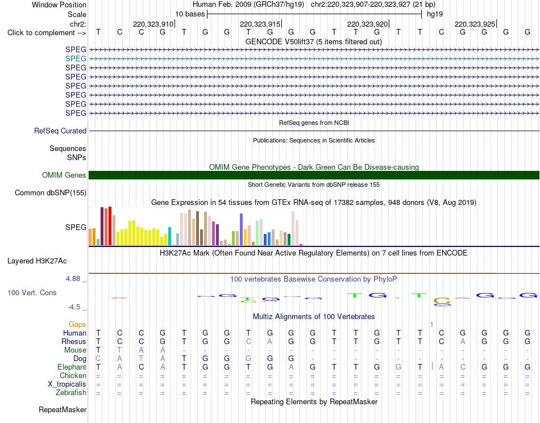Click the 'Layered H3K27Ac' track label
Screen dimensions: 540x423
point(37,261)
